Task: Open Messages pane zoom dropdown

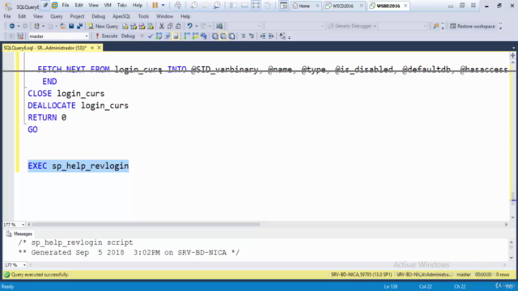Action: pos(24,265)
